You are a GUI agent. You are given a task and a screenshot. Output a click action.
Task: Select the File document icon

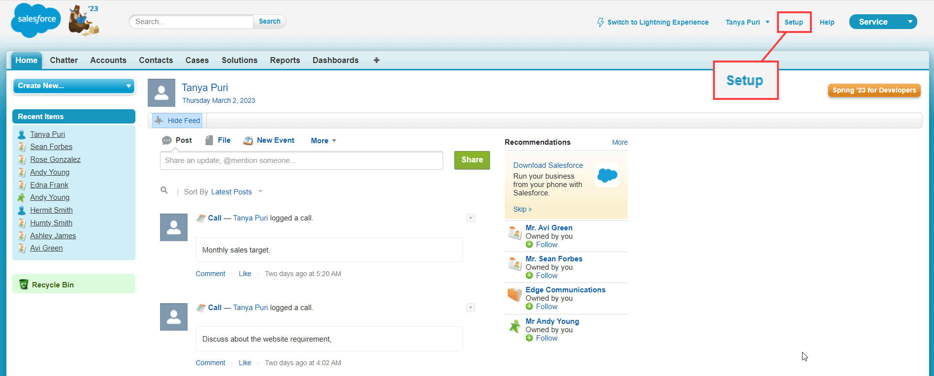point(209,140)
